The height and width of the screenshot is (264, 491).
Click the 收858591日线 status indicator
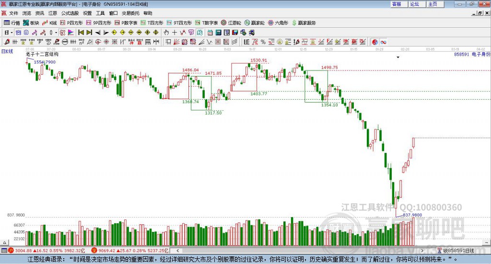(456, 251)
